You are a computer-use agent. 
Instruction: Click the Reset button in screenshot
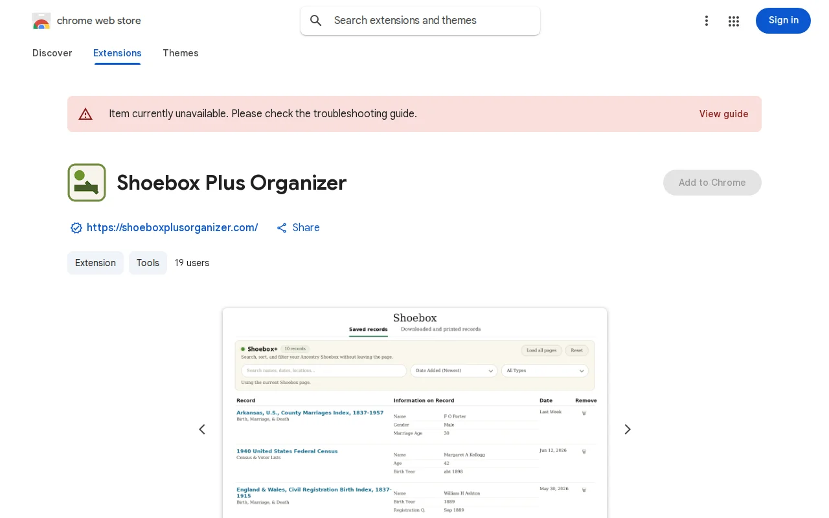tap(576, 350)
